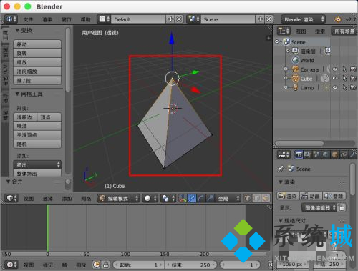Add a new screen layout
The height and width of the screenshot is (271, 358).
[170, 19]
